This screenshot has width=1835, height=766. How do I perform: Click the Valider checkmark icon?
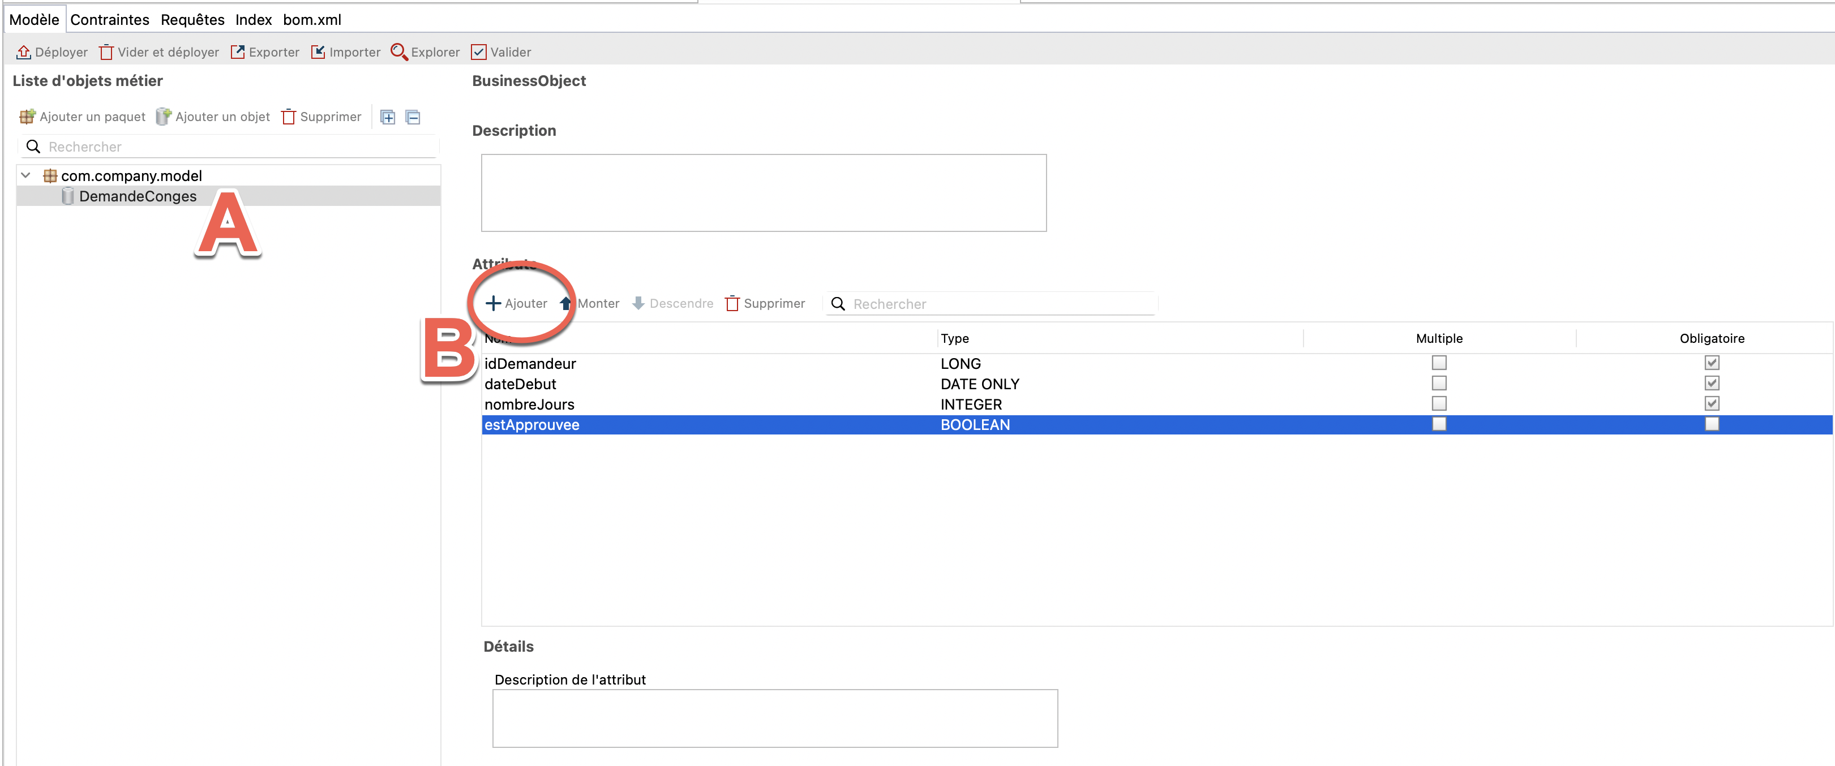479,52
